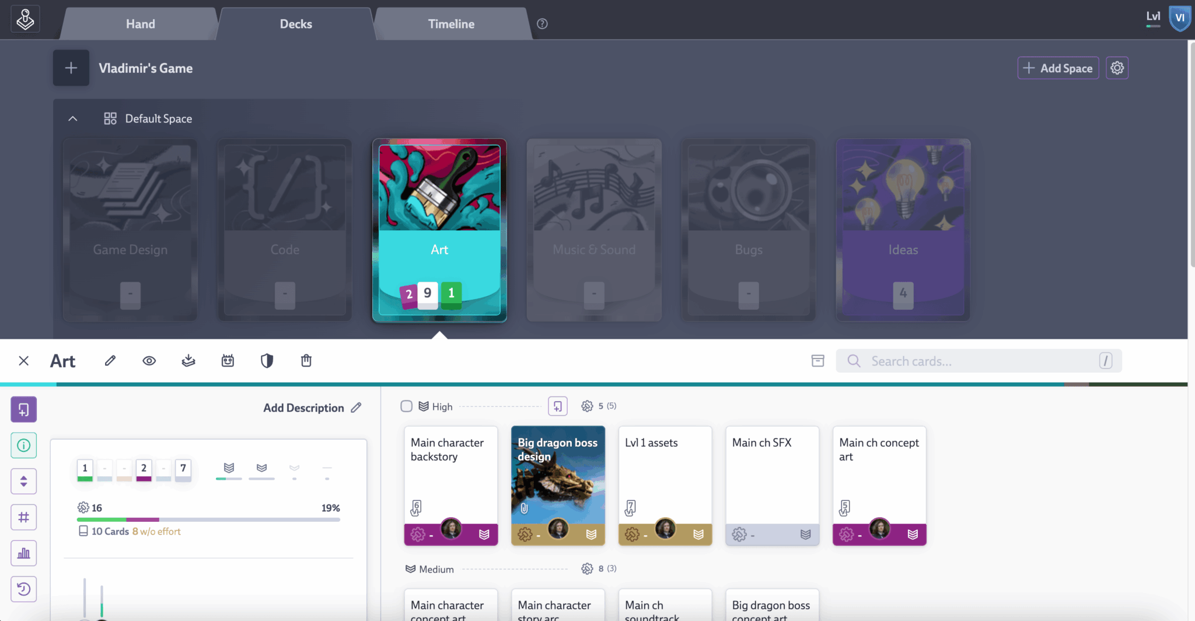Tick the checkbox next to the High priority group
The width and height of the screenshot is (1195, 621).
(406, 406)
